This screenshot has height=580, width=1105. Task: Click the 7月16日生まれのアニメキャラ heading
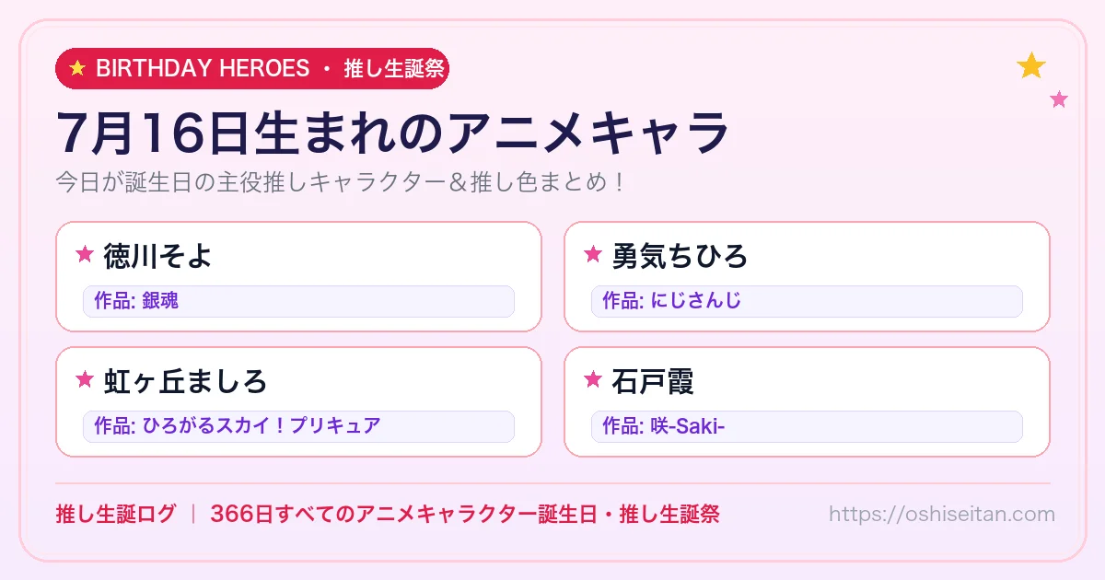(393, 132)
